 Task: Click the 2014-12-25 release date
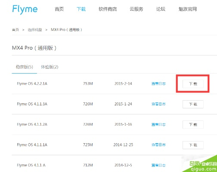[123, 145]
